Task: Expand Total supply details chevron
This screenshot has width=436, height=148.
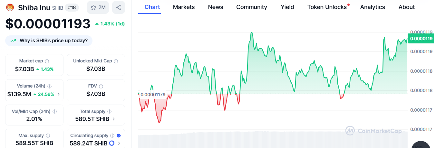Action: coord(114,119)
